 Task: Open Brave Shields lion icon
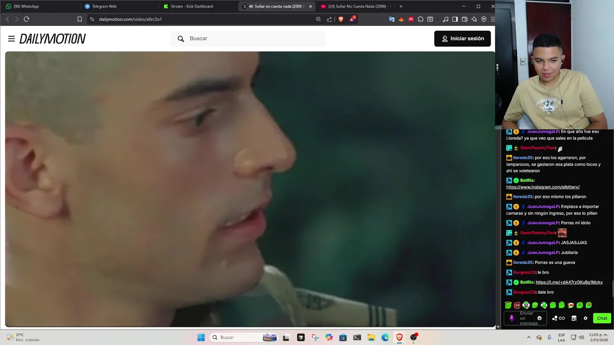pos(341,19)
